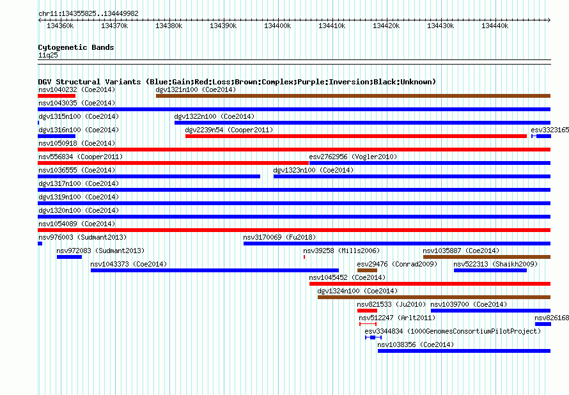This screenshot has height=395, width=569.
Task: Open the dgv1315n100 (Coe2014) variant label
Action: (x=79, y=116)
